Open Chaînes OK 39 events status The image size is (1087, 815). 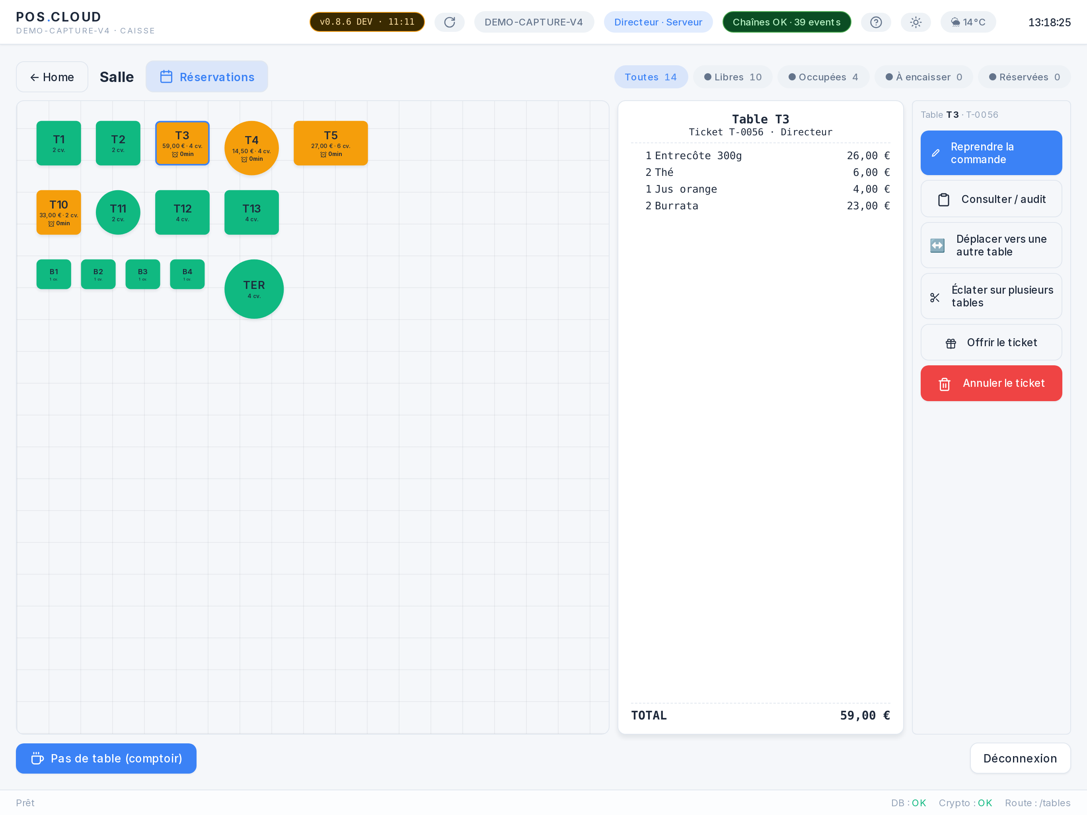tap(786, 22)
